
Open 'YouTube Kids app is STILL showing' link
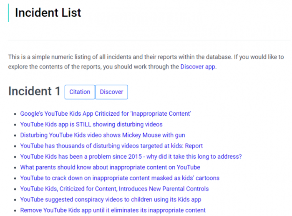point(91,124)
